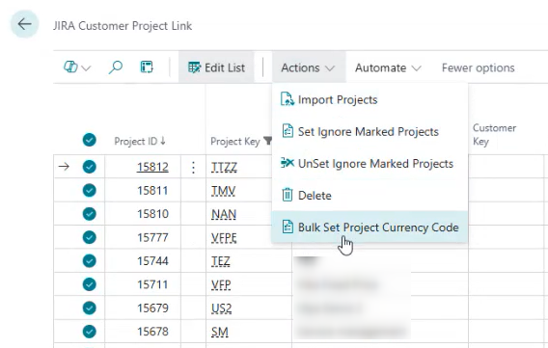The image size is (548, 348).
Task: Click Fewer options in toolbar
Action: click(x=479, y=67)
